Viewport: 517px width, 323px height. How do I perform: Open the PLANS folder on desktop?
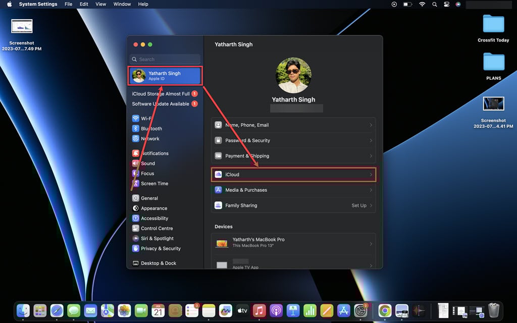pos(494,66)
